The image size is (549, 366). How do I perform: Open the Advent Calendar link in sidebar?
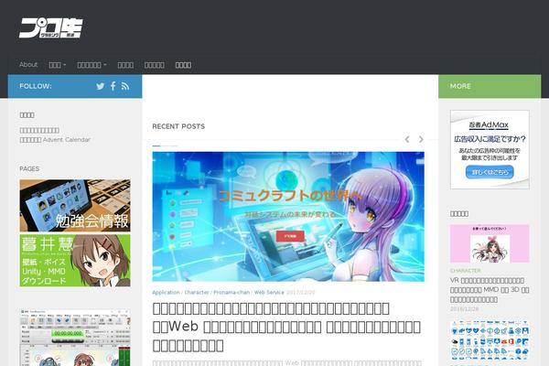(x=55, y=140)
